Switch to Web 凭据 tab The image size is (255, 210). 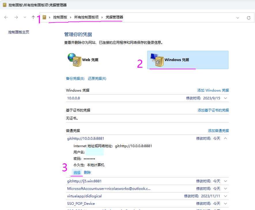click(x=90, y=60)
